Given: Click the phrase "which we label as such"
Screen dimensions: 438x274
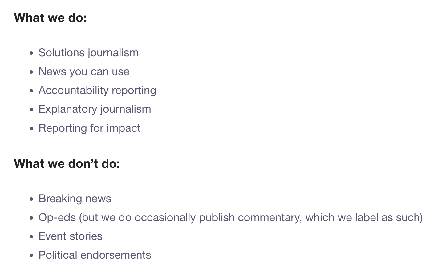Looking at the screenshot, I should (x=363, y=217).
